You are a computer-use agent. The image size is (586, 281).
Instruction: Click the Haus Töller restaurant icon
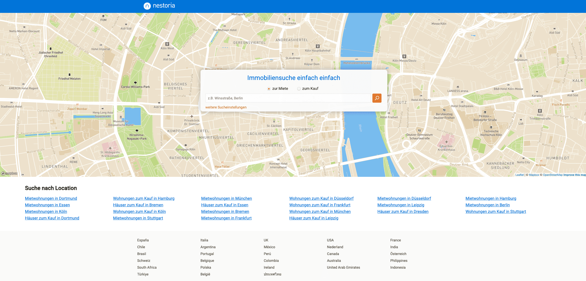click(x=222, y=163)
